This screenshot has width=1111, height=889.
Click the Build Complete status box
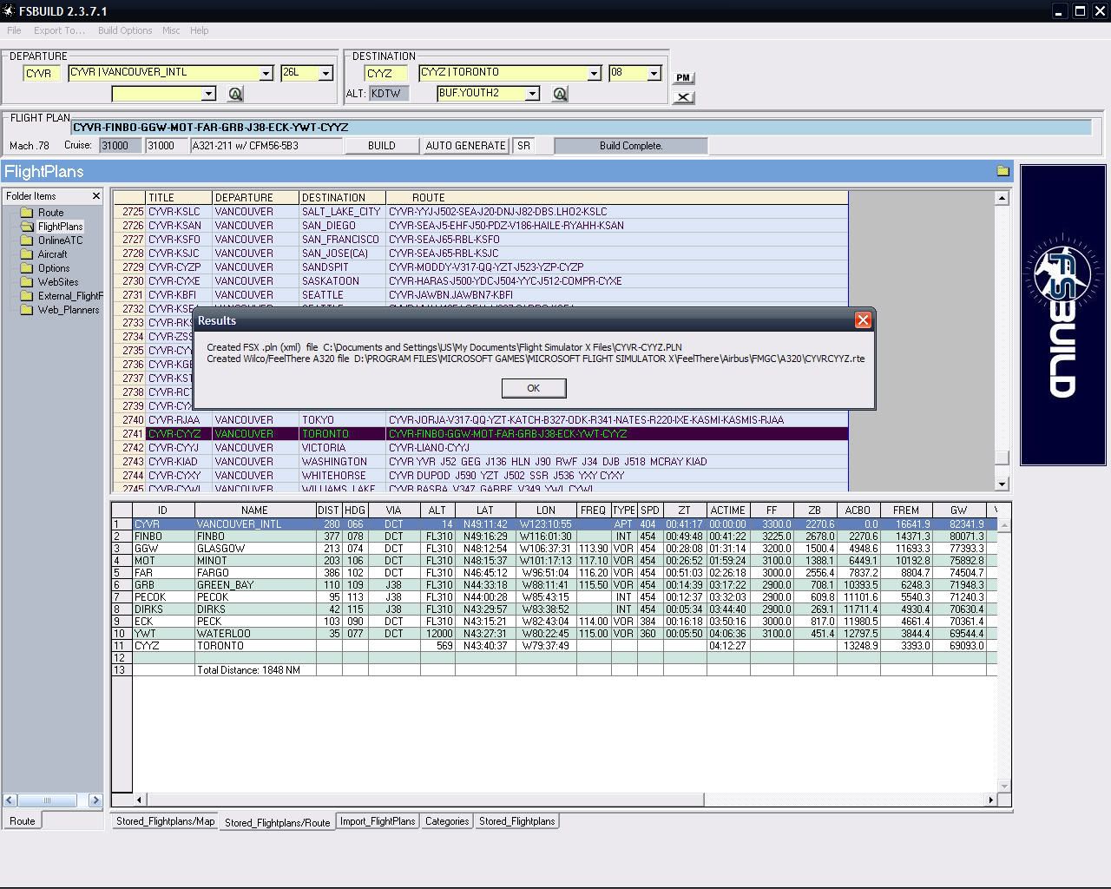(x=631, y=146)
